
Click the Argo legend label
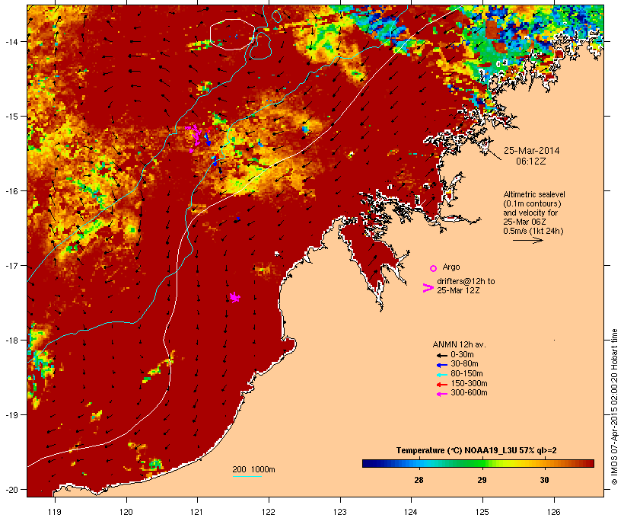(x=451, y=267)
